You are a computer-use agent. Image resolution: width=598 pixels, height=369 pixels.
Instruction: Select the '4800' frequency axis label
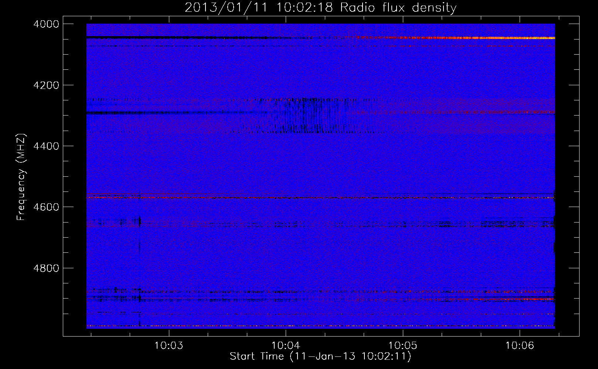tap(46, 268)
